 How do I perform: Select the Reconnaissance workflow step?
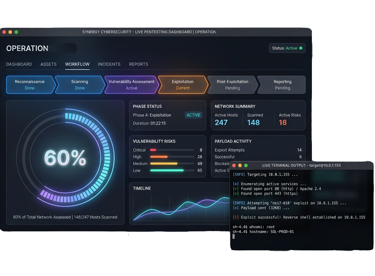30,85
